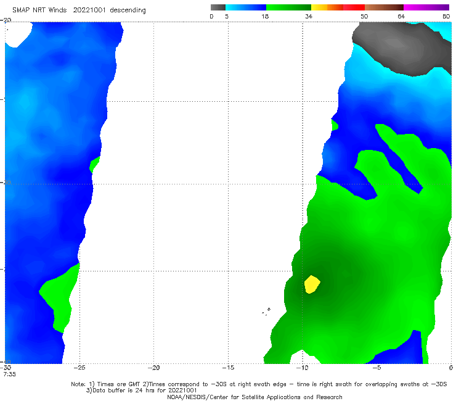Click the yellow high-wind patch on the map
This screenshot has height=401, width=456.
pos(312,284)
